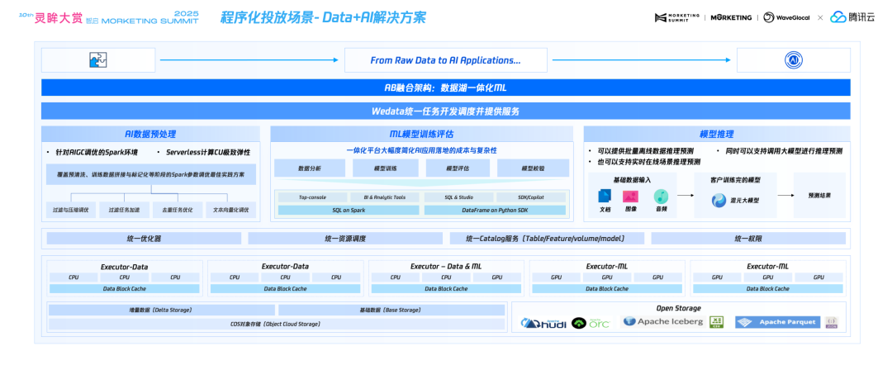This screenshot has height=365, width=892.
Task: Click the puzzle piece icon at top left
Action: [x=97, y=60]
